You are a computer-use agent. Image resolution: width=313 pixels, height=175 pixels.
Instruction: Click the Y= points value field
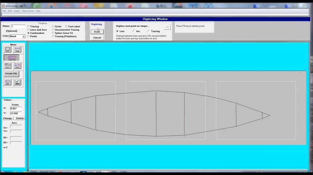click(16, 113)
